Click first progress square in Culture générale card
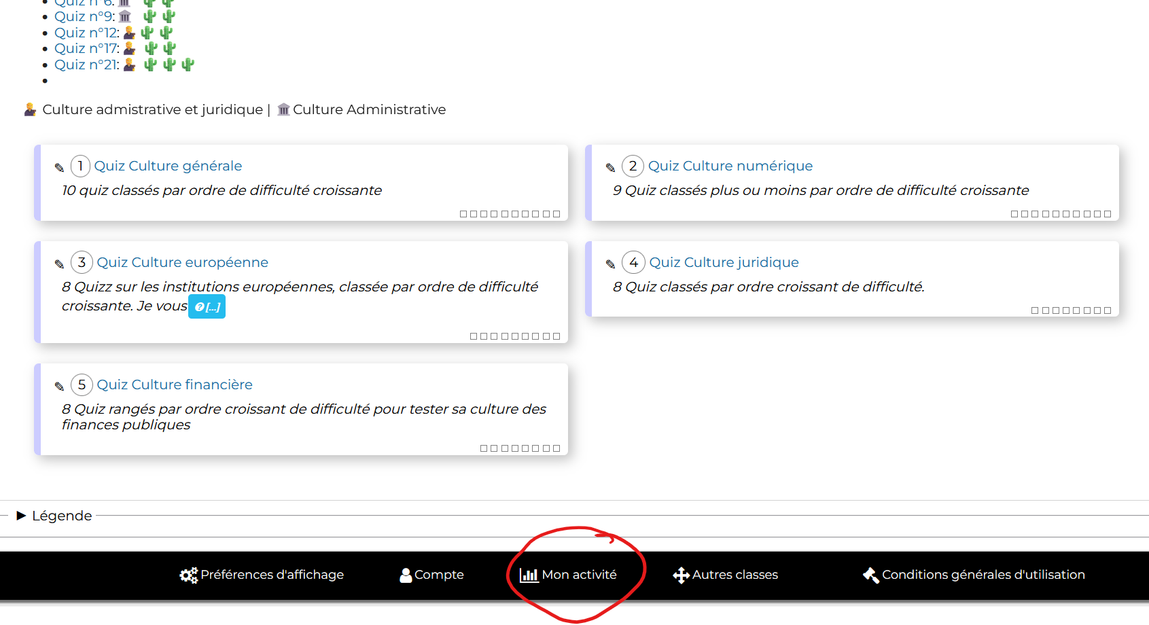The image size is (1149, 625). click(463, 214)
